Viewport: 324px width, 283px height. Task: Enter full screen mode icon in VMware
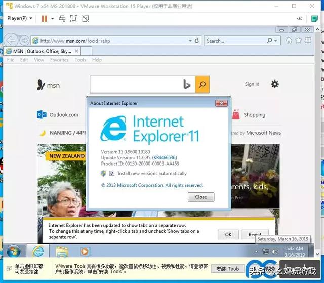coord(74,19)
